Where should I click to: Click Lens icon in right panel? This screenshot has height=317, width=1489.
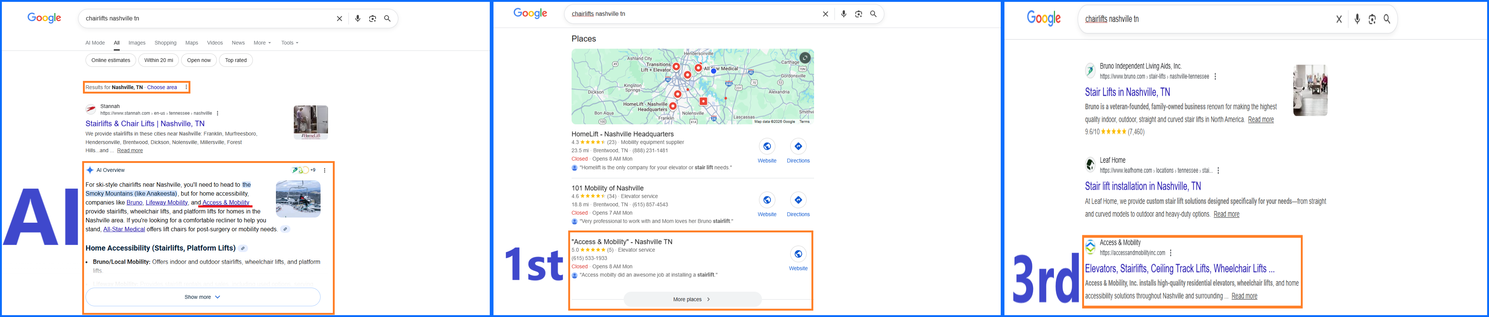[x=1372, y=19]
